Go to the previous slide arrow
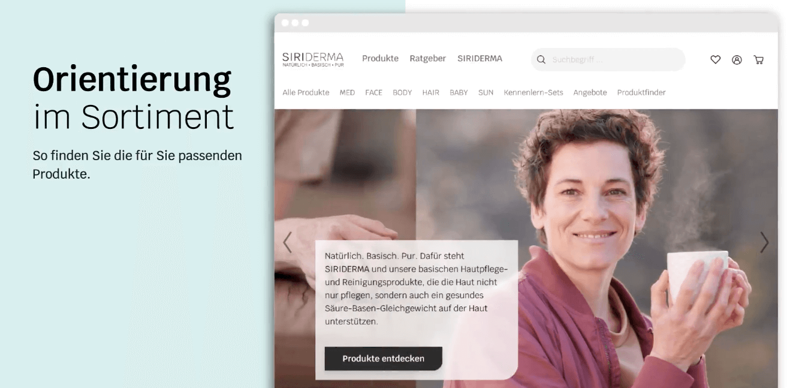This screenshot has width=799, height=388. [287, 242]
